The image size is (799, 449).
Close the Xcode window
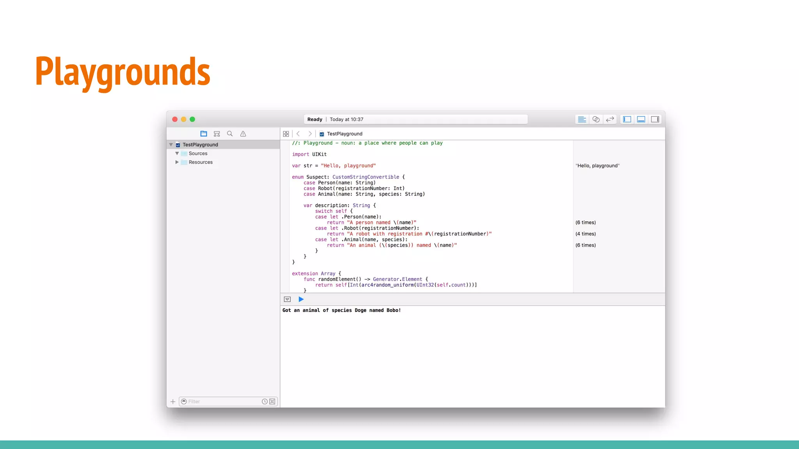click(x=175, y=119)
